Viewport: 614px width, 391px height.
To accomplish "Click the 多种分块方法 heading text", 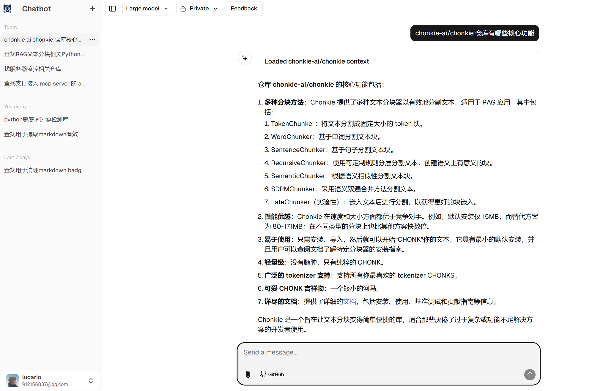I will coord(284,102).
